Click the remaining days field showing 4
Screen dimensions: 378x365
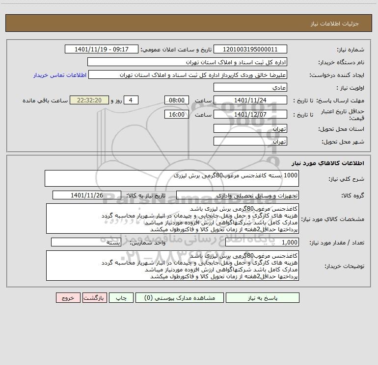point(131,100)
